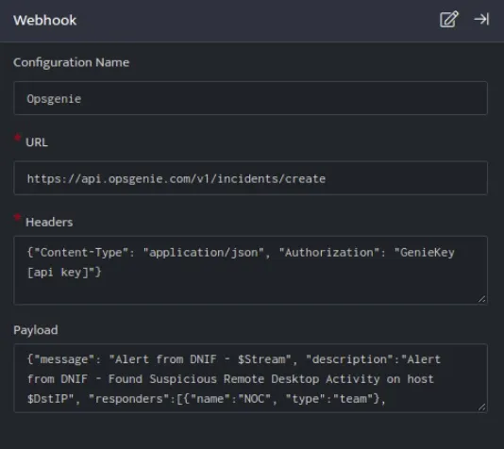Click the Payload label
The image size is (504, 449).
(36, 330)
